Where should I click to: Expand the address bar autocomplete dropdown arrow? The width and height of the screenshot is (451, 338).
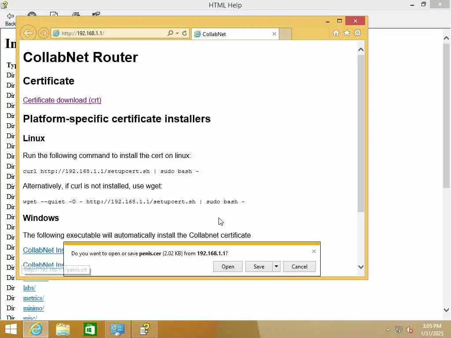coord(177,33)
